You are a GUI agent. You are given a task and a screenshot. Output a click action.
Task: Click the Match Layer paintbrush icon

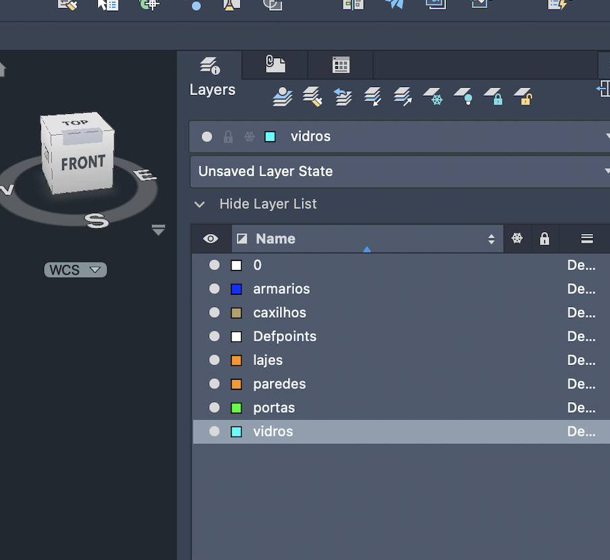point(312,96)
